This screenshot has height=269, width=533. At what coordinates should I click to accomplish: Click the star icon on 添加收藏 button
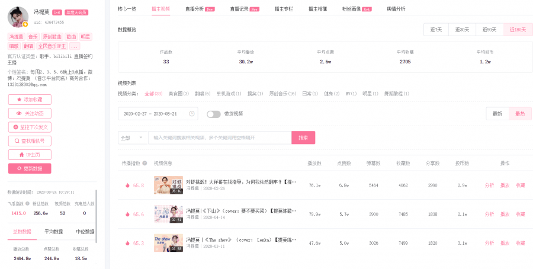19,100
